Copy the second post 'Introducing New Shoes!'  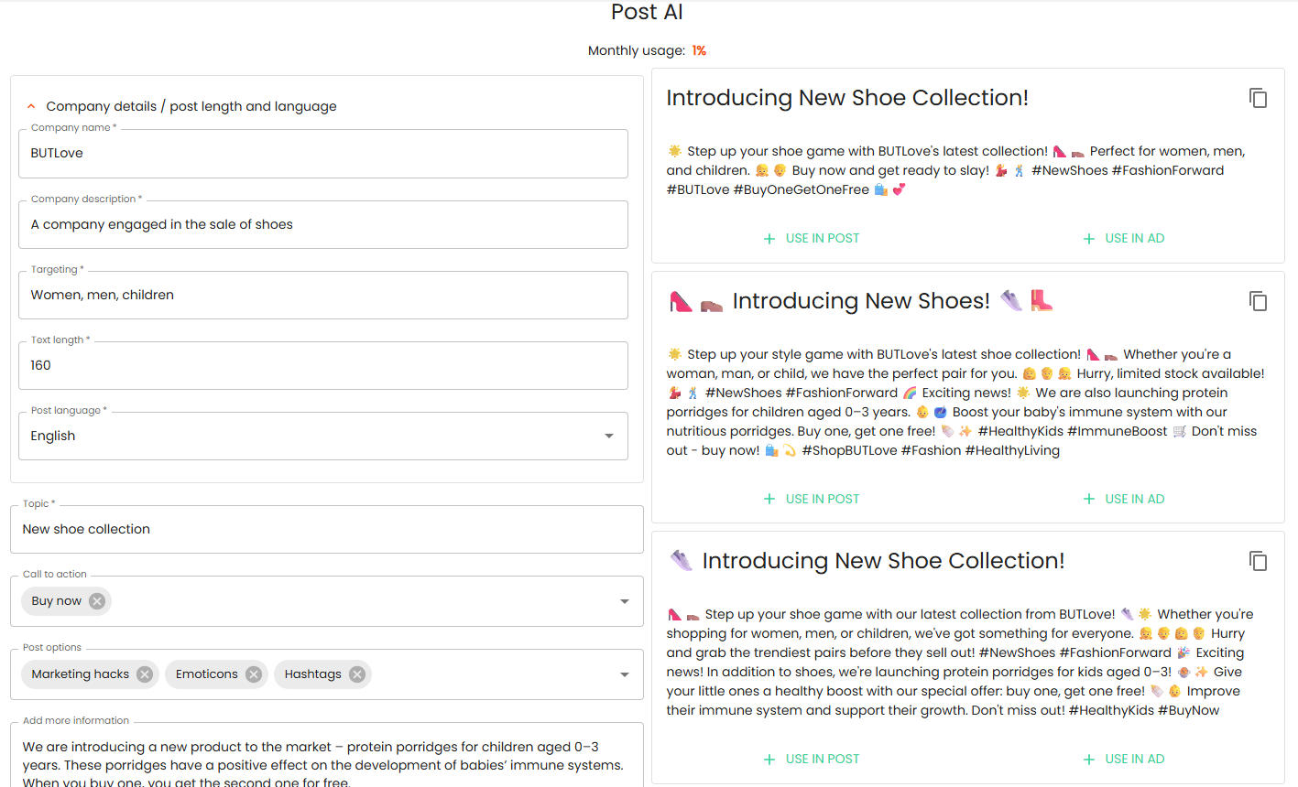[1258, 301]
